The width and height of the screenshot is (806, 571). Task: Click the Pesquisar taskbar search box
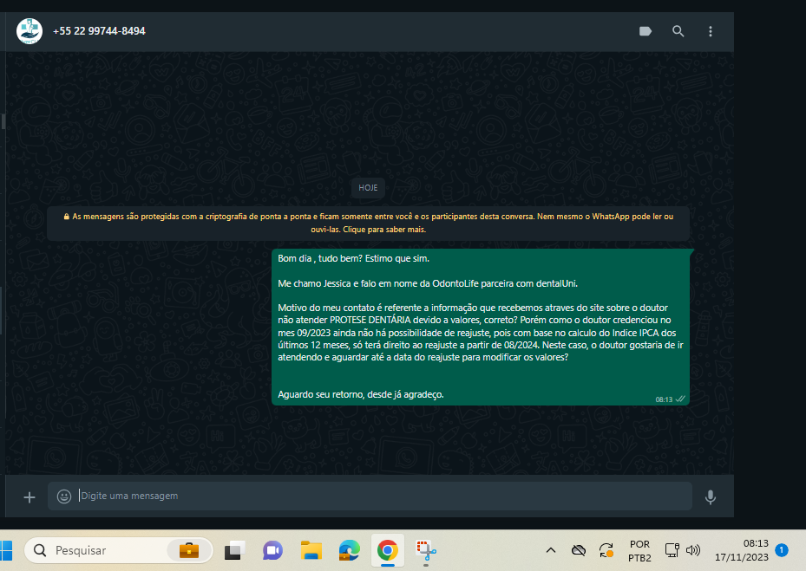pyautogui.click(x=118, y=550)
